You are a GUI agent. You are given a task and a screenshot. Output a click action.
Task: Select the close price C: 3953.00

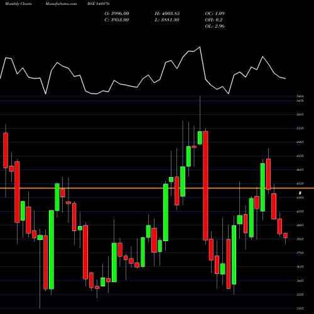117,20
